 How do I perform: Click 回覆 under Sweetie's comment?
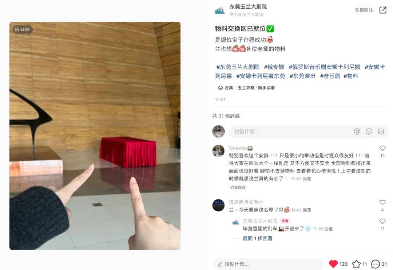[x=307, y=179]
